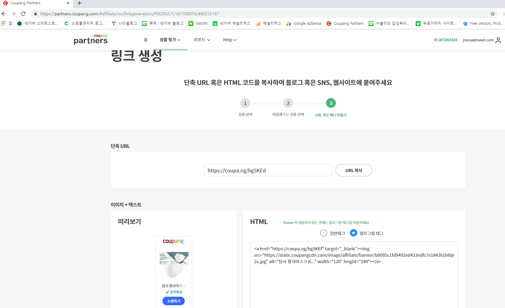505x308 pixels.
Task: Close the Coupang Partners browser tab
Action: click(68, 3)
